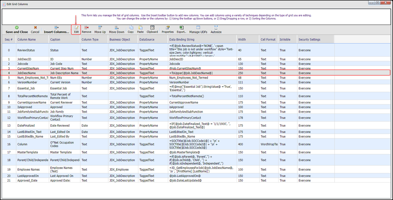Click the Job Family caption cell
The image size is (393, 200).
pos(65,111)
